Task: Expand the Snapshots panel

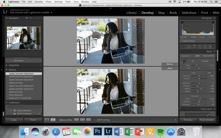Action: pyautogui.click(x=6, y=65)
